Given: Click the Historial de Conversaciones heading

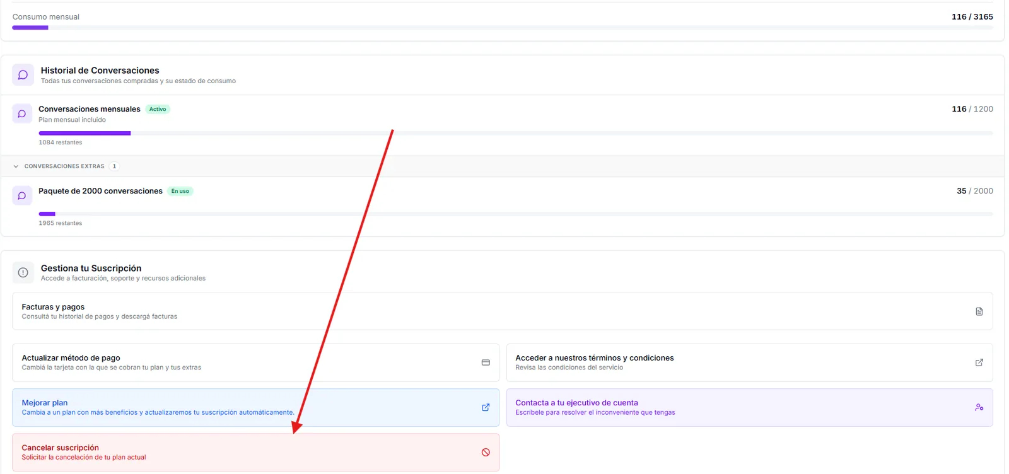Looking at the screenshot, I should pos(100,71).
